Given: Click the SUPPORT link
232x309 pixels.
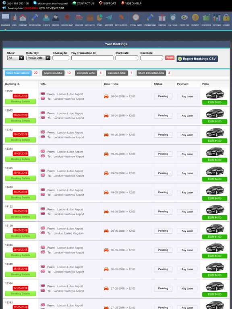Looking at the screenshot, I should click(x=110, y=3).
